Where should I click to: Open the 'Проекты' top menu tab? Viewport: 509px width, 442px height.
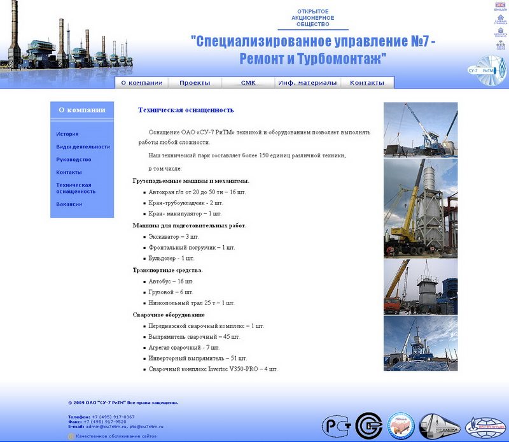point(195,83)
